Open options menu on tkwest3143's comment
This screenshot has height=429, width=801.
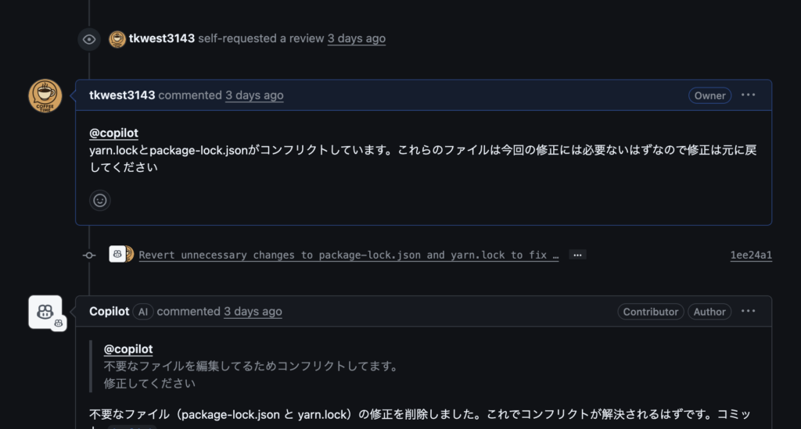pyautogui.click(x=748, y=95)
